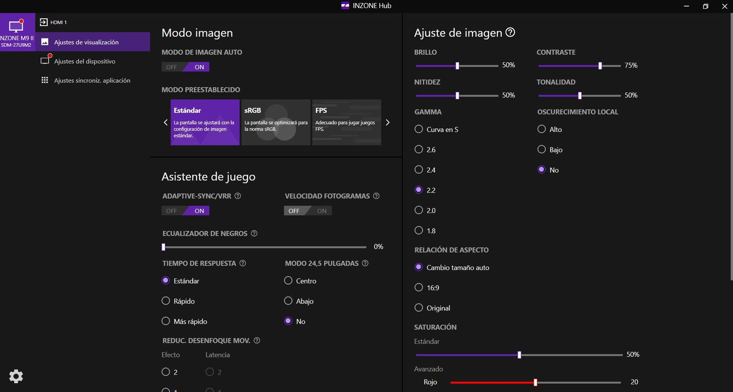Select the INZONE M9 II monitor device icon

17,32
